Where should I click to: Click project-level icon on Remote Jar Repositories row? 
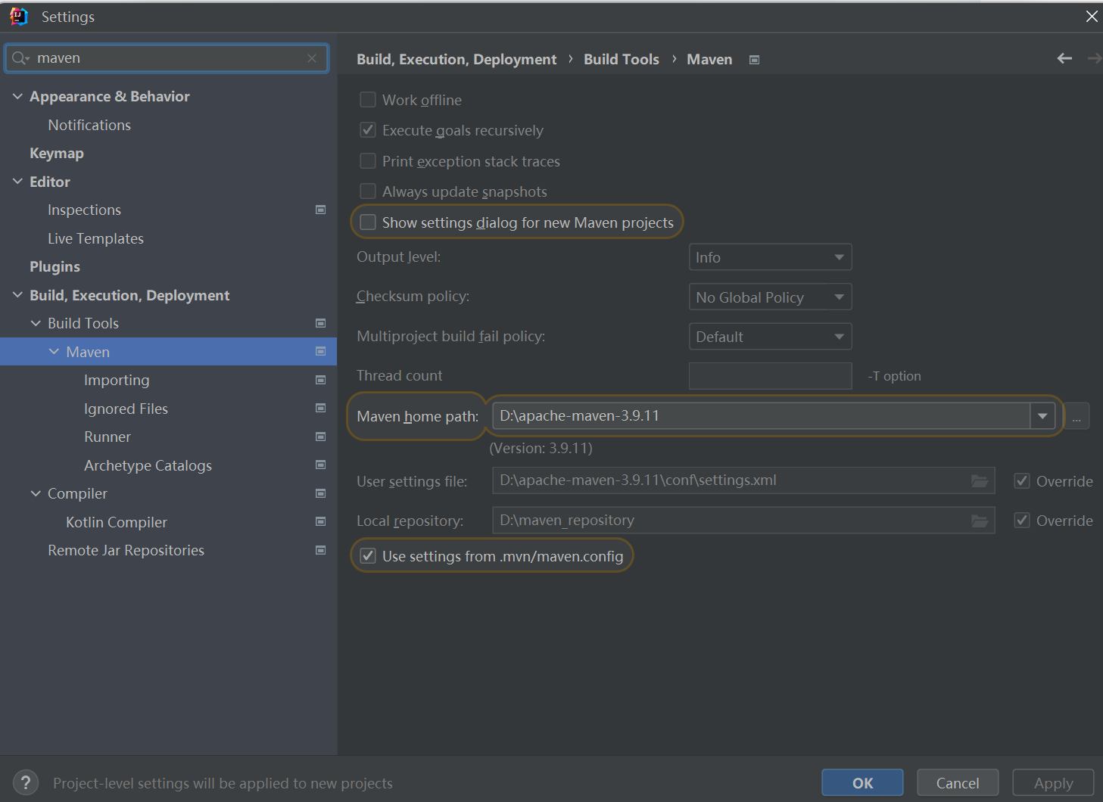(x=320, y=550)
